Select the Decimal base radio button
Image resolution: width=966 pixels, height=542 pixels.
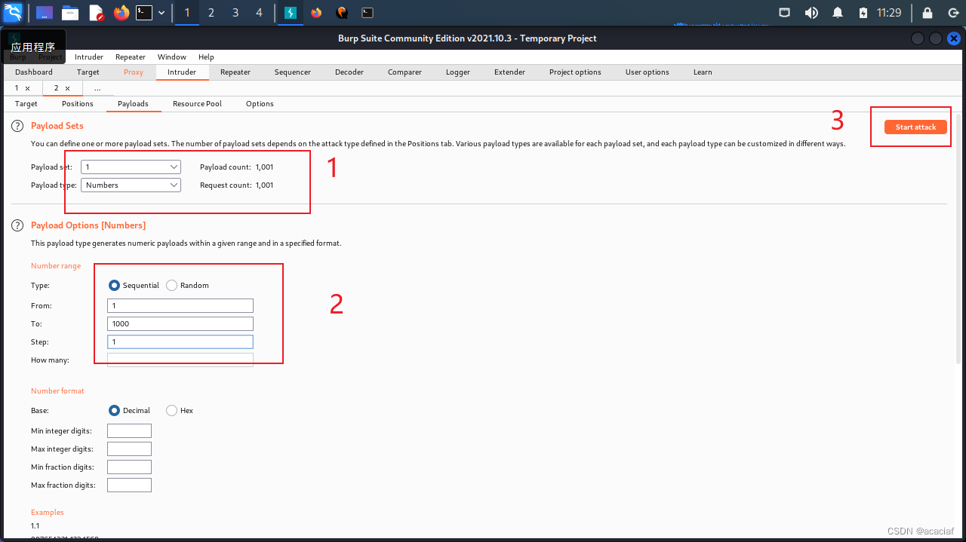click(115, 411)
